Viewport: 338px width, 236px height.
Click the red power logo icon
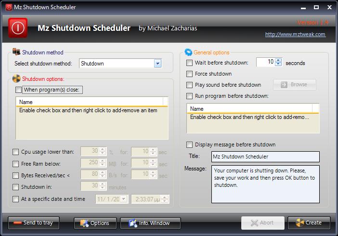pyautogui.click(x=18, y=28)
